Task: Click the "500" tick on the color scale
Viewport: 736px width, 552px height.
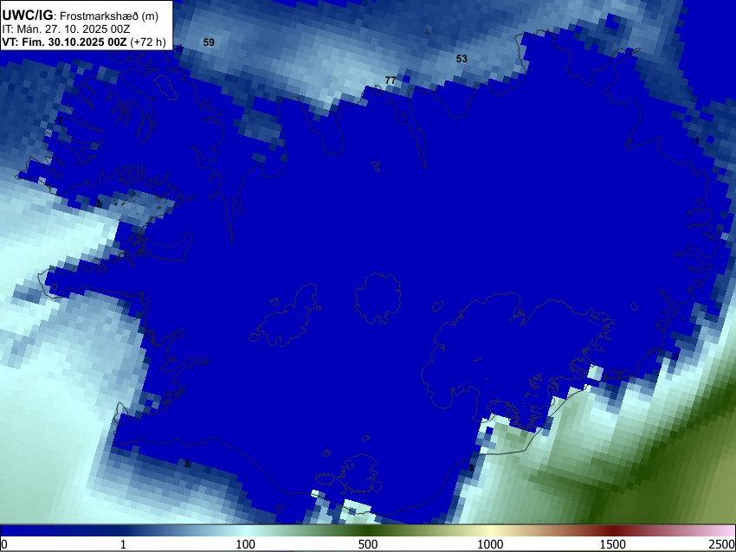Action: pos(368,544)
